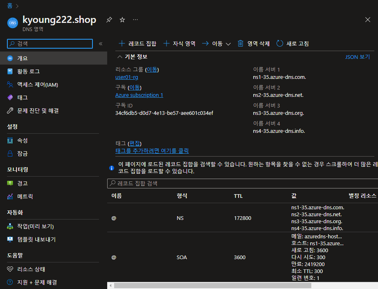Viewport: 378px width, 289px height.
Task: Click the export template icon
Action: 10,240
